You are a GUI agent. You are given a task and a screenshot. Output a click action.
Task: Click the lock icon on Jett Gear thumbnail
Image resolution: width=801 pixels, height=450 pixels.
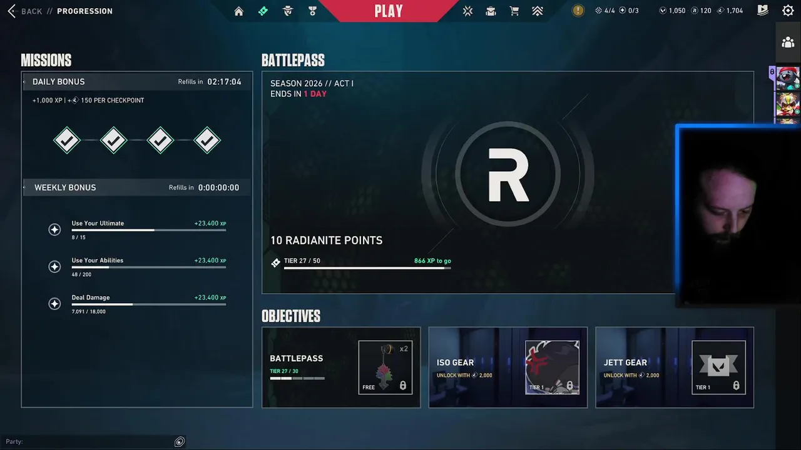(x=736, y=386)
